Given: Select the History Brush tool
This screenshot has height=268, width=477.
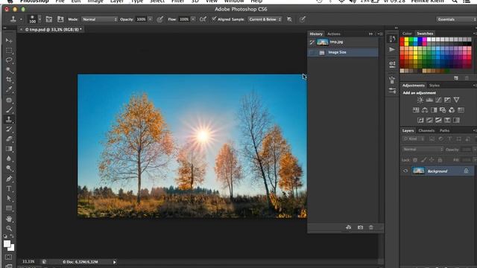Looking at the screenshot, I should coord(9,129).
